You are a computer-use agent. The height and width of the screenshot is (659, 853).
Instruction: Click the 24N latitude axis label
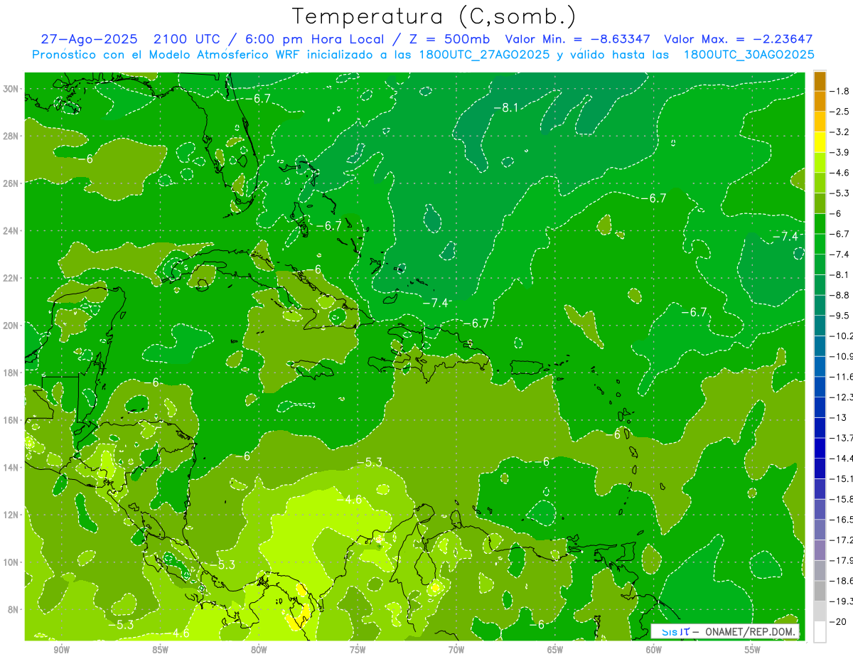coord(11,230)
